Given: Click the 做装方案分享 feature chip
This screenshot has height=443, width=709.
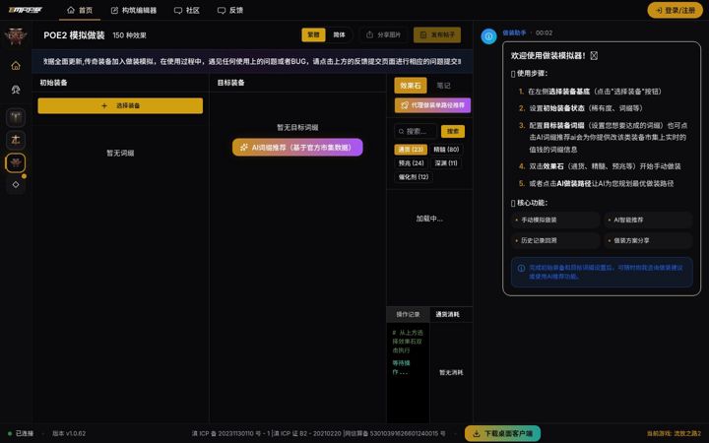Looking at the screenshot, I should 648,240.
